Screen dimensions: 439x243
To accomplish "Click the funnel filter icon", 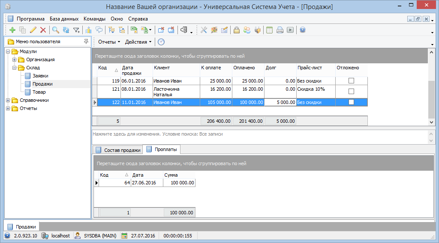I will click(76, 30).
